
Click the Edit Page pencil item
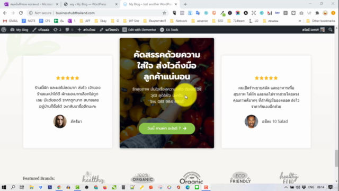[109, 30]
